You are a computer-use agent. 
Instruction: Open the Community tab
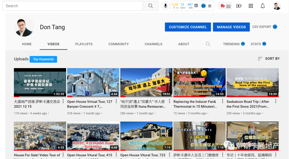(119, 44)
